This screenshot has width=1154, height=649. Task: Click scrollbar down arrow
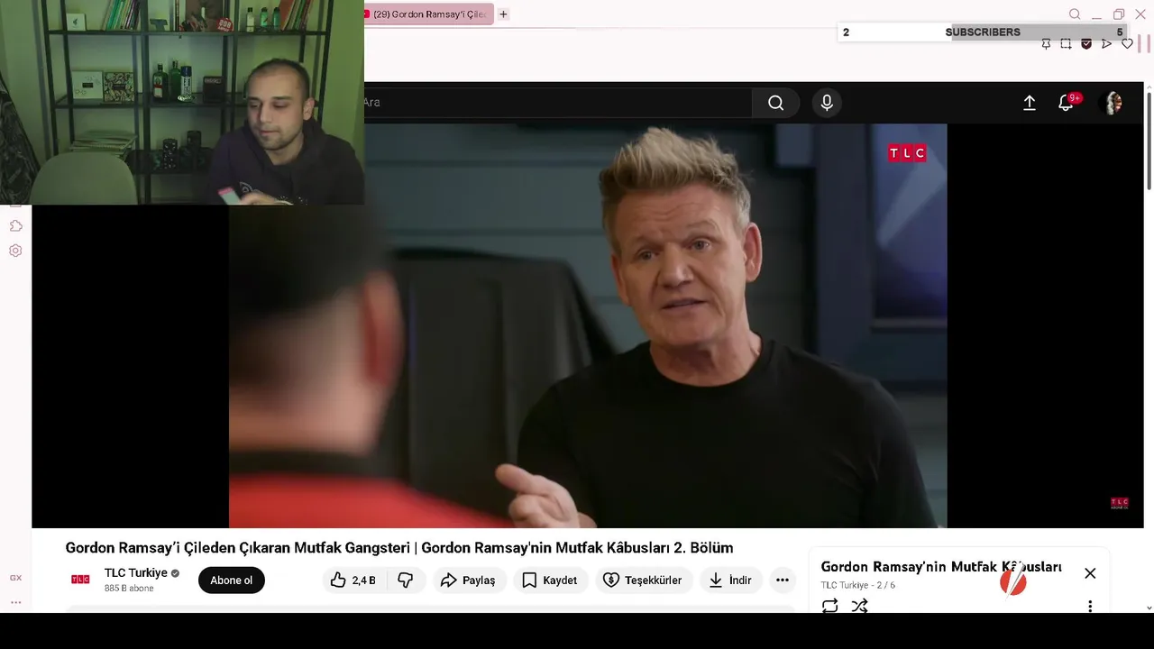pyautogui.click(x=1149, y=608)
